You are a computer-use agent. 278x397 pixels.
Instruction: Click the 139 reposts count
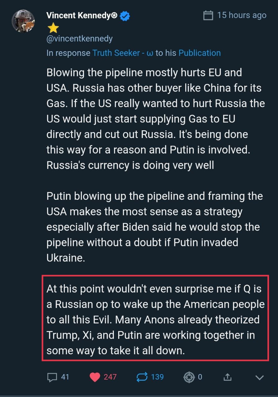pos(157,377)
